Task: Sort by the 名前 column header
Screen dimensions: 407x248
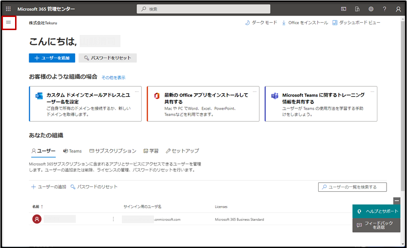Action: pyautogui.click(x=37, y=207)
